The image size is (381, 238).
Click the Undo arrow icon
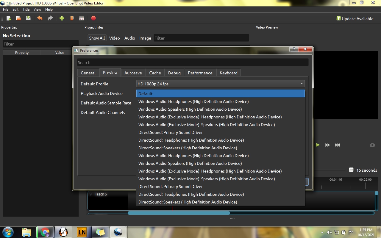40,18
